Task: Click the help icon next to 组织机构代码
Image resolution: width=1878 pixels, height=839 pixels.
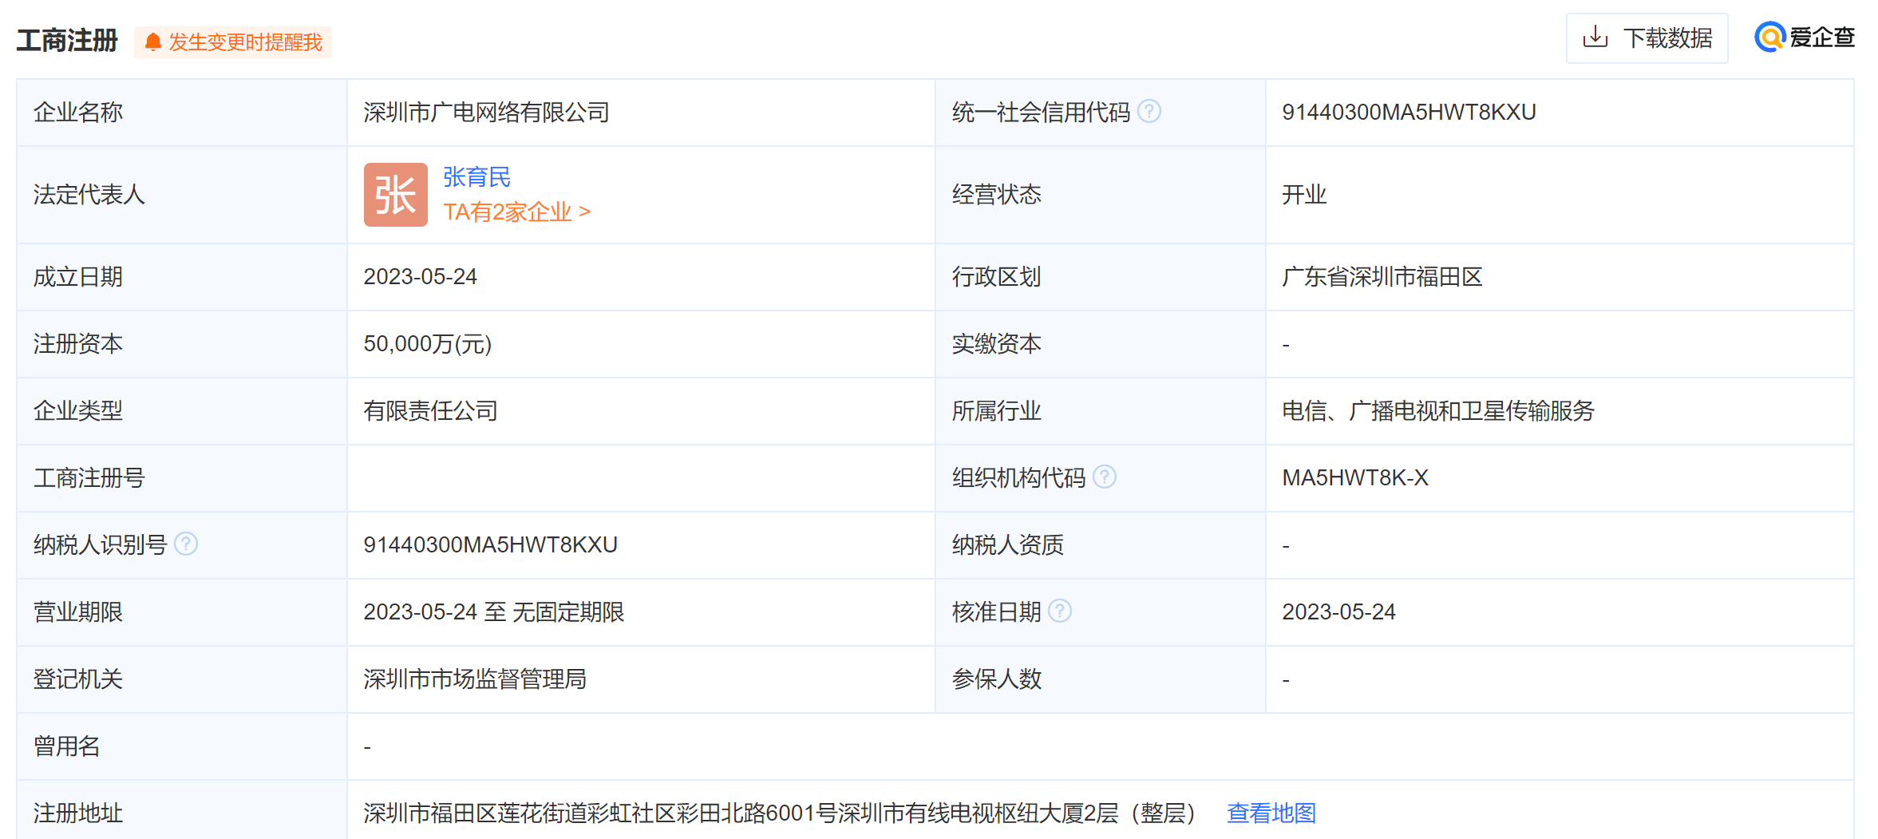Action: point(1104,477)
